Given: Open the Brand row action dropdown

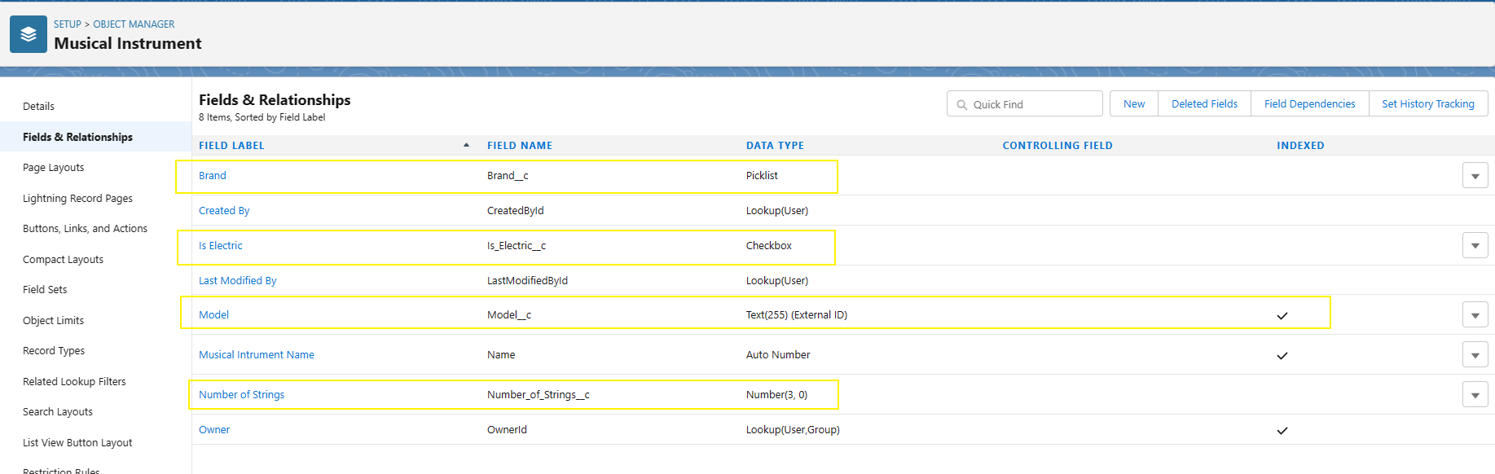Looking at the screenshot, I should point(1475,176).
